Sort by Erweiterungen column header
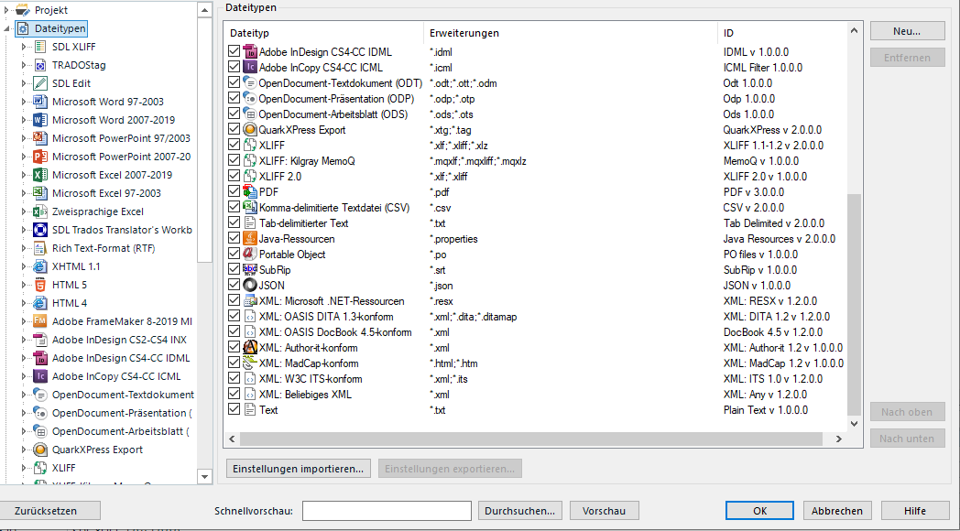The width and height of the screenshot is (960, 531). [571, 33]
